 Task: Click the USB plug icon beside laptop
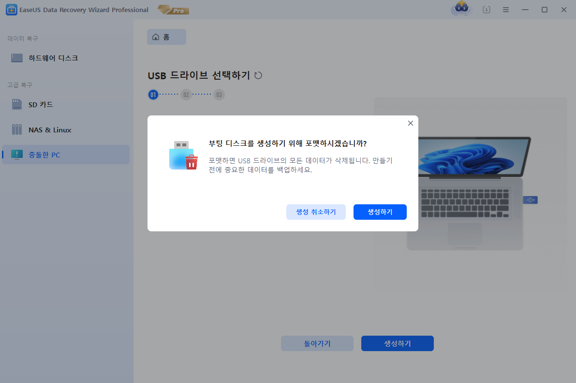click(530, 200)
